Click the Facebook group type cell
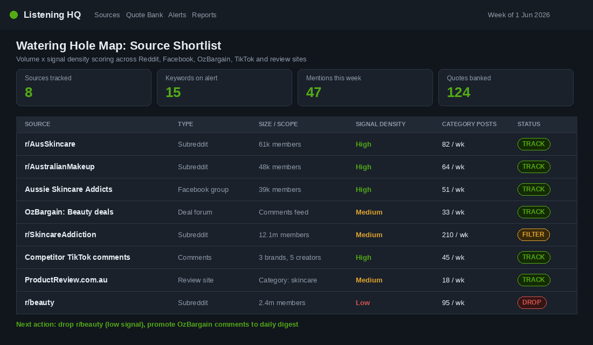Screen dimensions: 593x345 click(203, 190)
